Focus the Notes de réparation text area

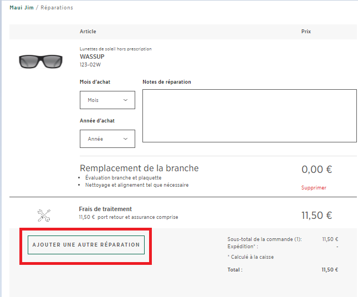[249, 116]
